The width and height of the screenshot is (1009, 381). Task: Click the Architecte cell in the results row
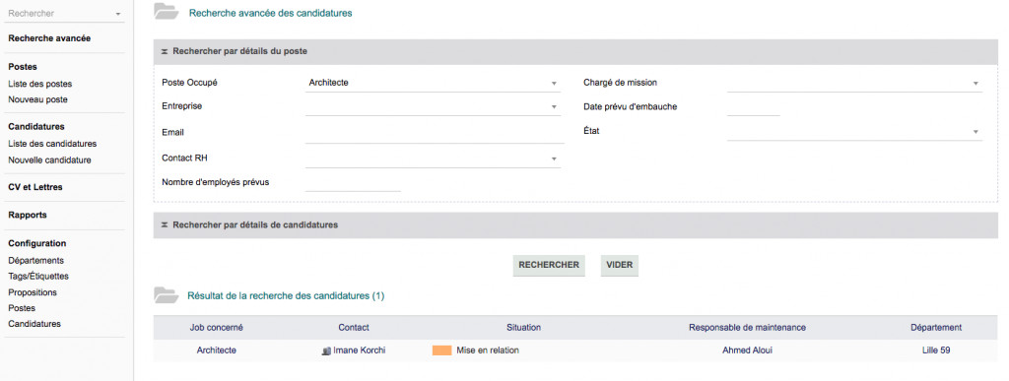click(x=216, y=350)
